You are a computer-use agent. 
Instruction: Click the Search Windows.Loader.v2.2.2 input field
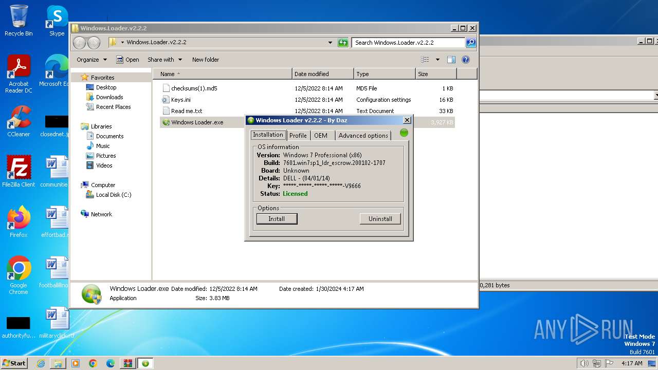tap(409, 43)
